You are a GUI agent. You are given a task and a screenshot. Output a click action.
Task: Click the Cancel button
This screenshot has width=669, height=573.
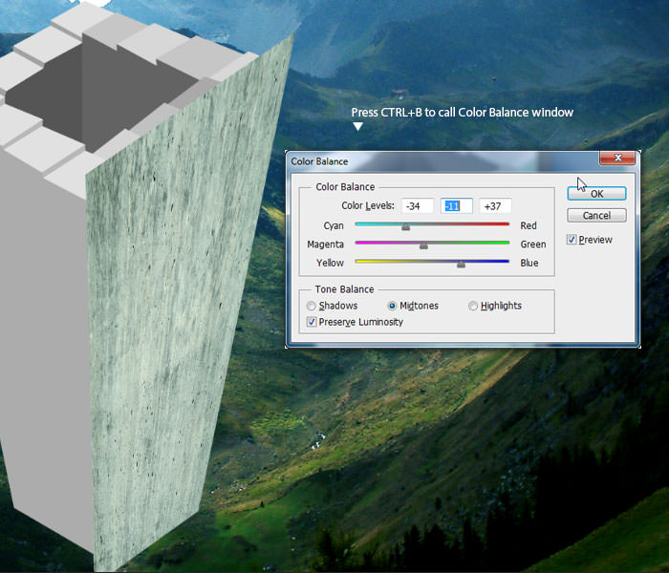(x=596, y=215)
